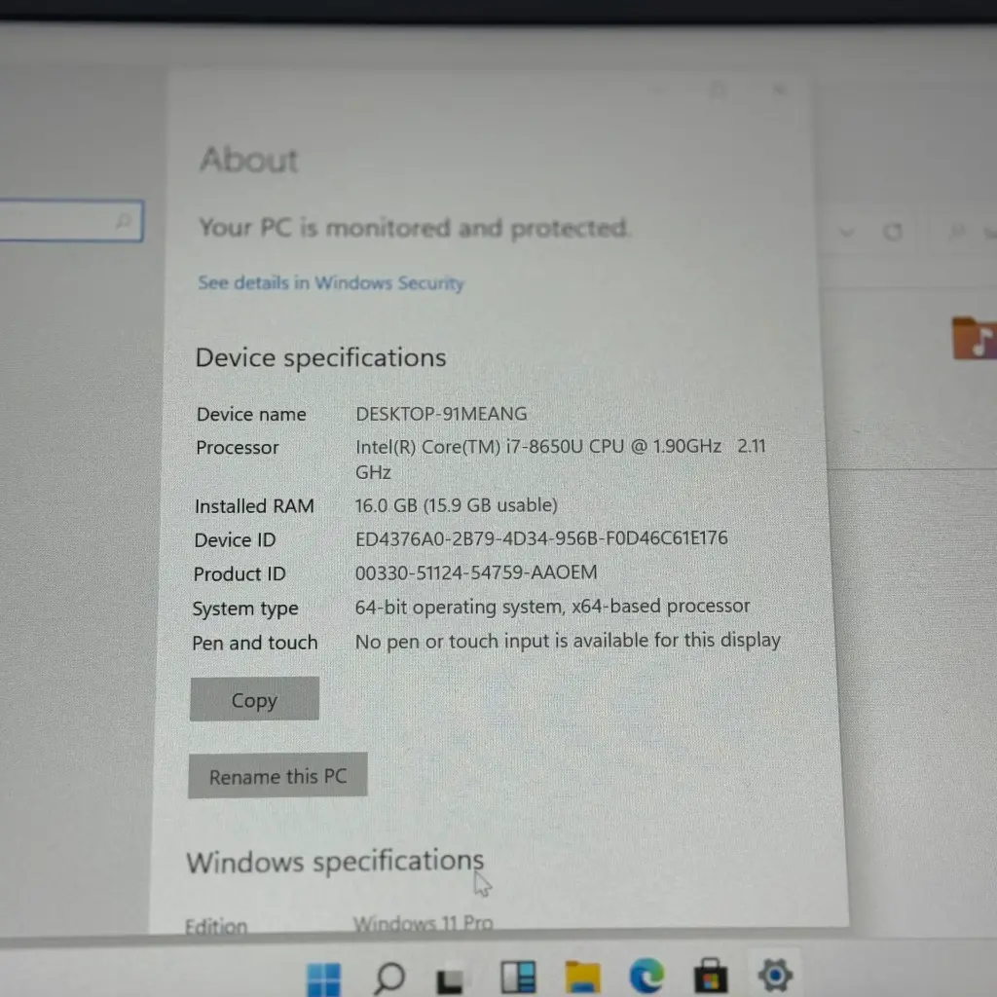Click the Installed RAM label
Image resolution: width=997 pixels, height=997 pixels.
pyautogui.click(x=254, y=506)
